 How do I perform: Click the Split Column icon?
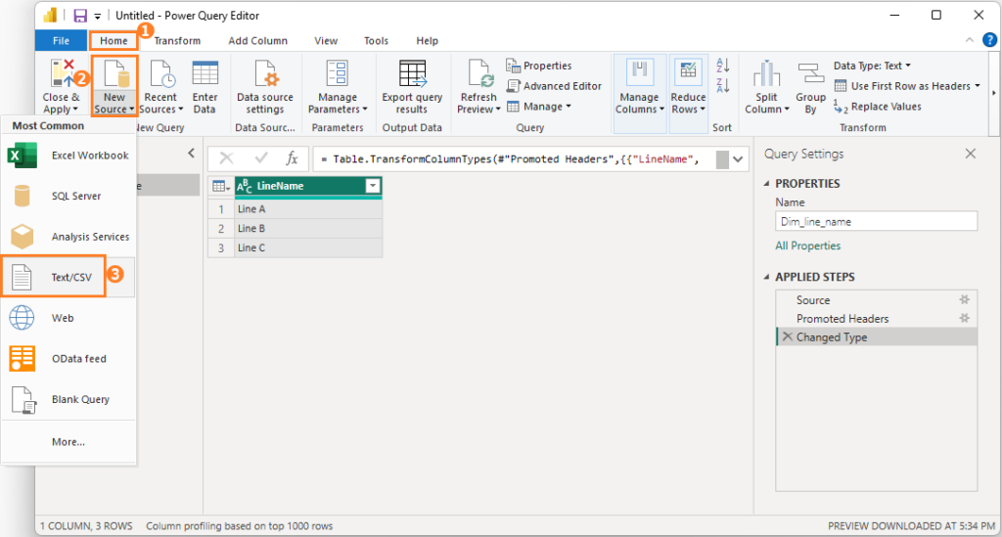click(766, 73)
